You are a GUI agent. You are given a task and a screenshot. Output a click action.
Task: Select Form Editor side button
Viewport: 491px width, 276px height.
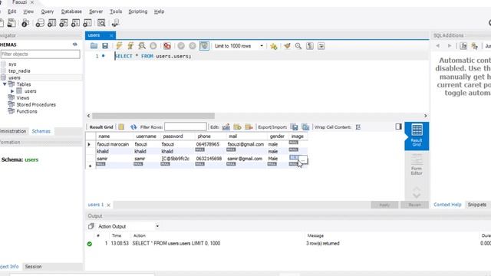417,165
